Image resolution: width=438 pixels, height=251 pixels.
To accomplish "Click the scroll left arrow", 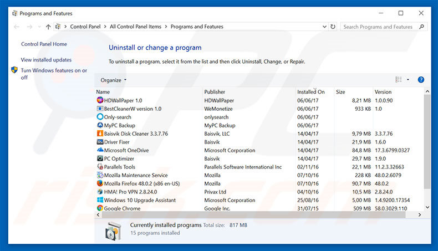I will click(x=98, y=214).
